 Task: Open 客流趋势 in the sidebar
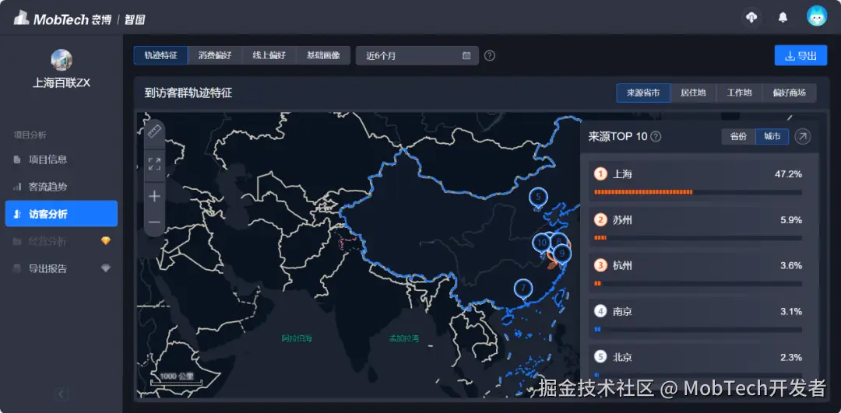(x=62, y=187)
